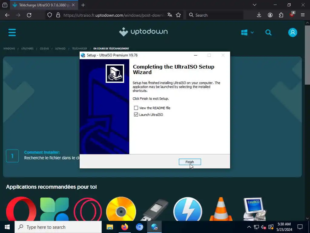Image resolution: width=310 pixels, height=233 pixels.
Task: Open File Explorer from the taskbar
Action: tap(110, 227)
